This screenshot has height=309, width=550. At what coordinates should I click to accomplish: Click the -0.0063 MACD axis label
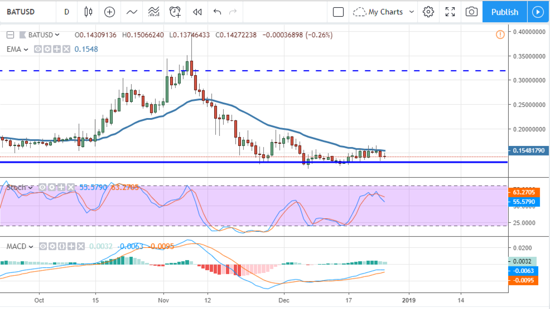(523, 271)
